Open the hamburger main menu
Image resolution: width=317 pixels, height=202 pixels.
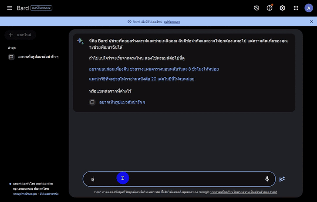pyautogui.click(x=10, y=8)
